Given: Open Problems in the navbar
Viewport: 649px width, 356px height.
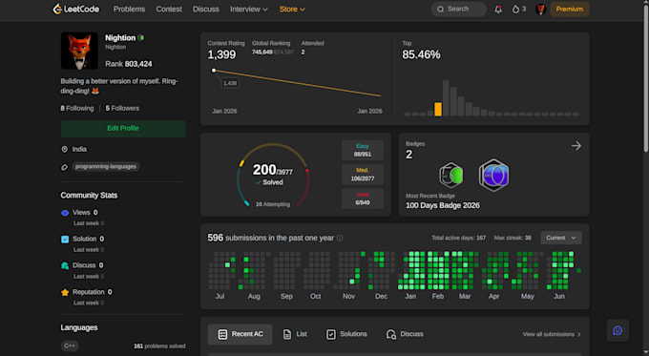Looking at the screenshot, I should (129, 10).
